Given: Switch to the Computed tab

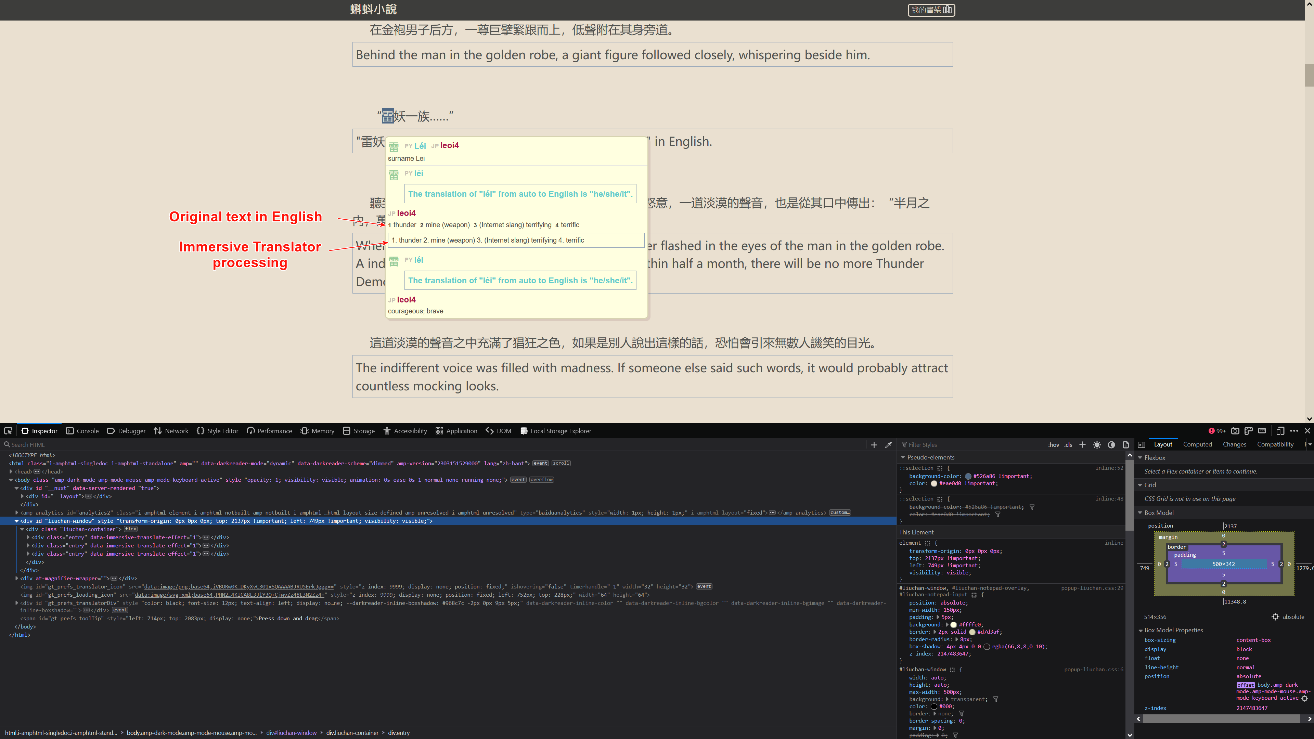Looking at the screenshot, I should [x=1197, y=444].
